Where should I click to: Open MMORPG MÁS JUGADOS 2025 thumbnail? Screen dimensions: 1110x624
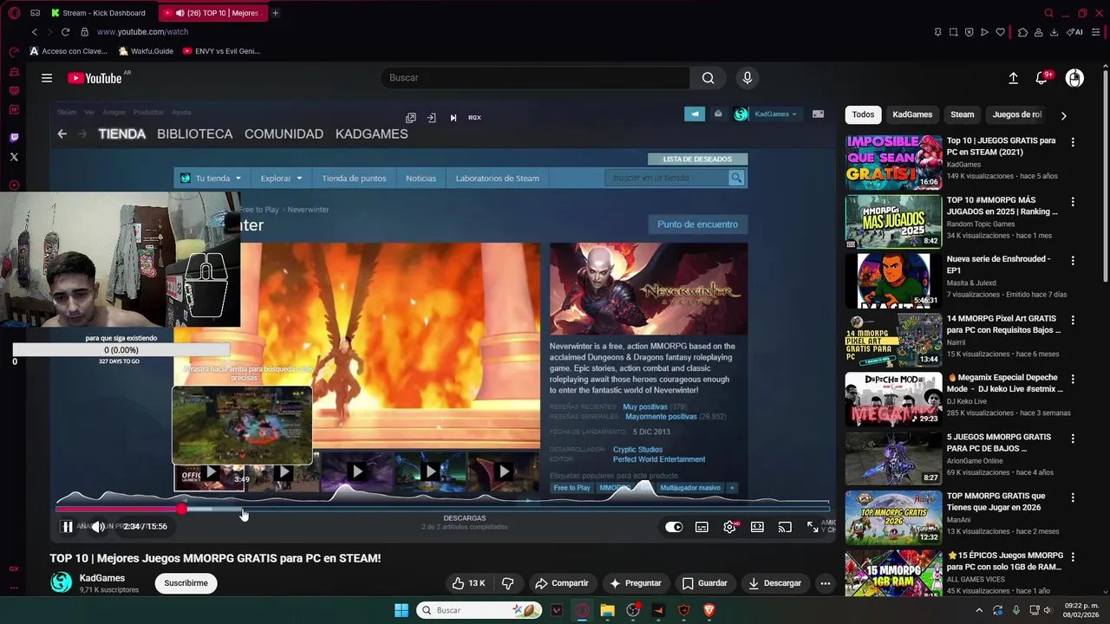point(893,221)
